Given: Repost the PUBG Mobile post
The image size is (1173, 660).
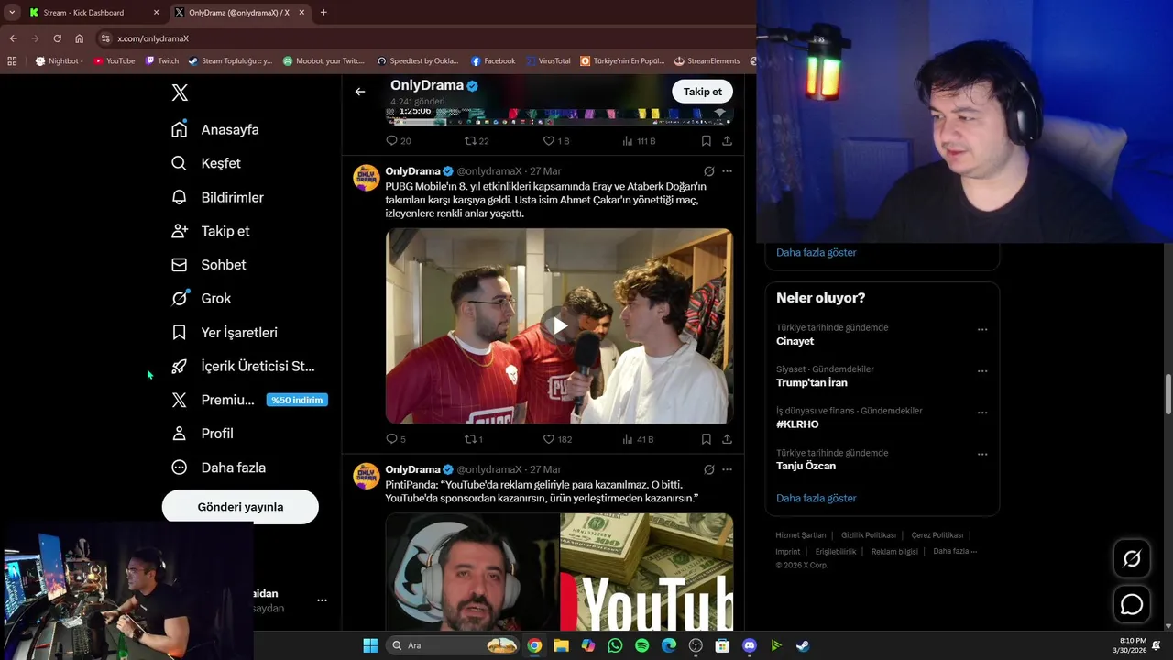Looking at the screenshot, I should click(474, 439).
